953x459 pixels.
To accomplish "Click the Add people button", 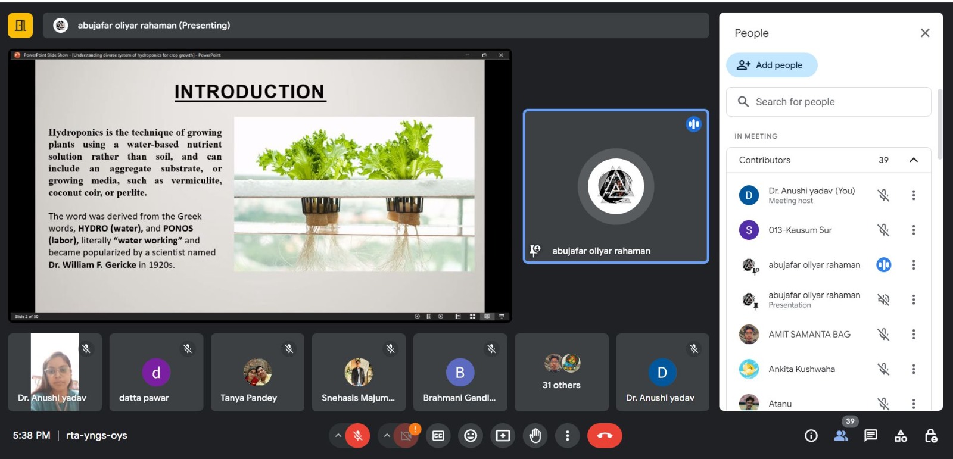I will click(x=771, y=65).
